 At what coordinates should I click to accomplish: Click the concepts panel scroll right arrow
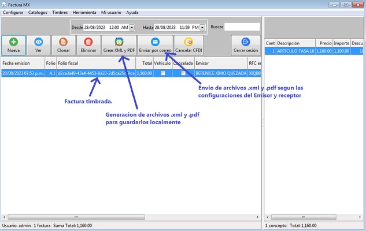360,217
